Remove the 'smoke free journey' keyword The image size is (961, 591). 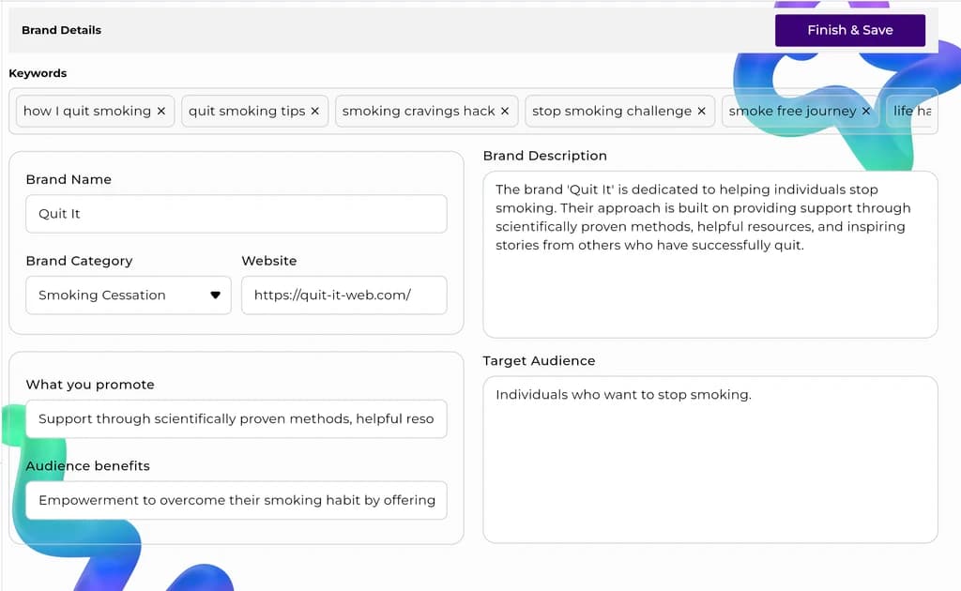pyautogui.click(x=866, y=111)
